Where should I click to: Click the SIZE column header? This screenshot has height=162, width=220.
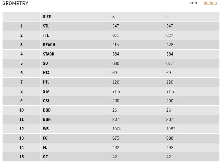[x=47, y=17]
